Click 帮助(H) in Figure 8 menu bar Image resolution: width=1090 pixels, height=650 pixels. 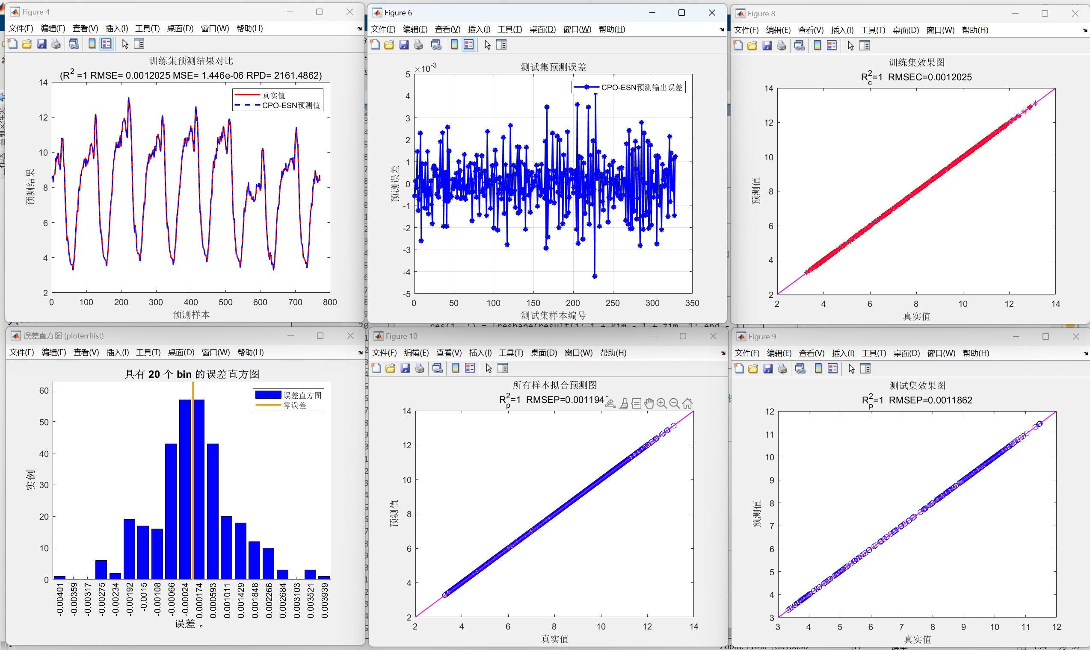(974, 30)
